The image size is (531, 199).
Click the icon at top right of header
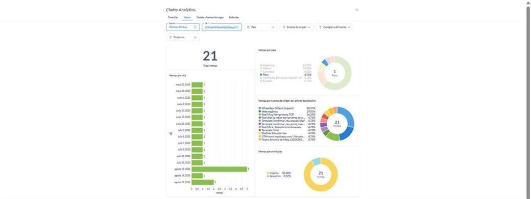[356, 10]
